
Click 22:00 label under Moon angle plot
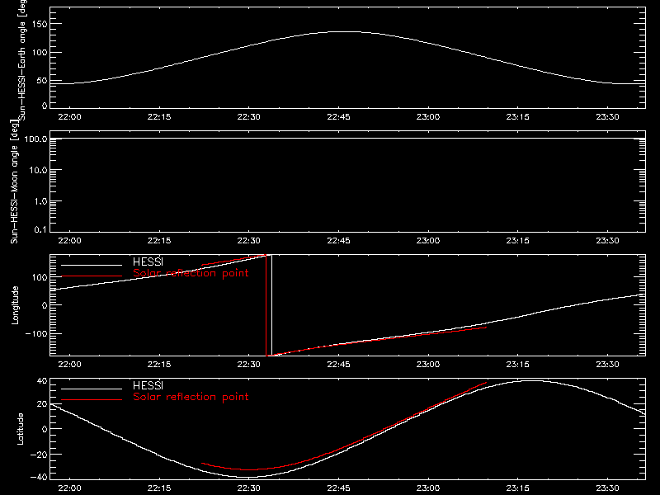(x=69, y=240)
